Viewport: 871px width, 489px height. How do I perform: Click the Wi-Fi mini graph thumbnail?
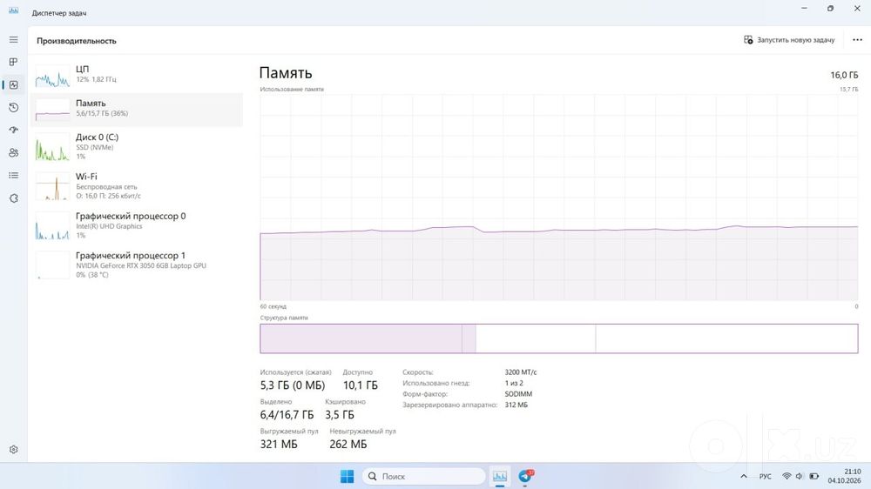pos(52,186)
